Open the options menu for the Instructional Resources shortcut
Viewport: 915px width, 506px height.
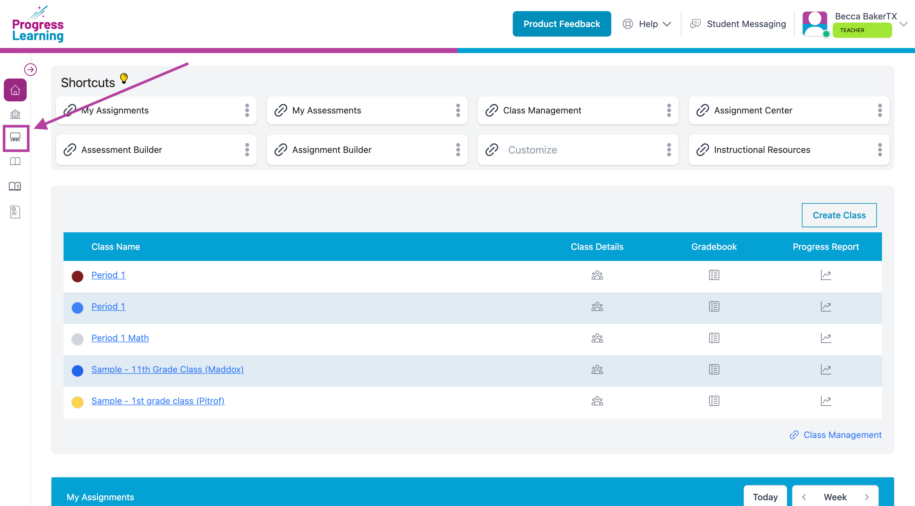pyautogui.click(x=880, y=150)
